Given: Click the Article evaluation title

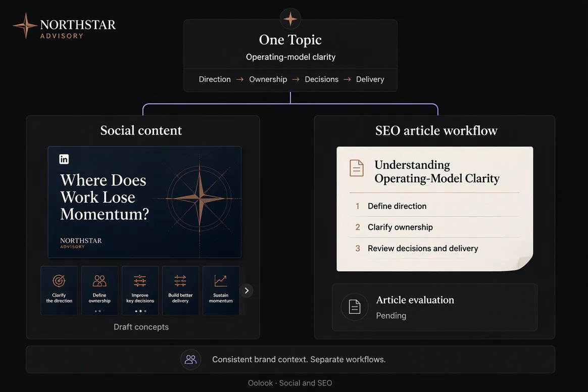Looking at the screenshot, I should pos(415,300).
